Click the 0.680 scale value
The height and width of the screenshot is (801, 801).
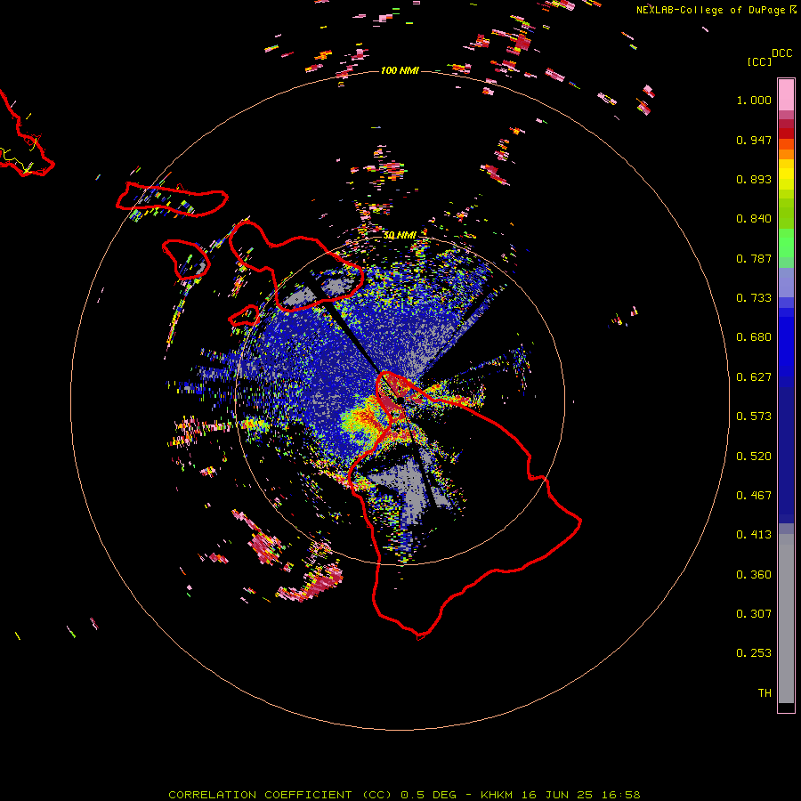click(754, 337)
